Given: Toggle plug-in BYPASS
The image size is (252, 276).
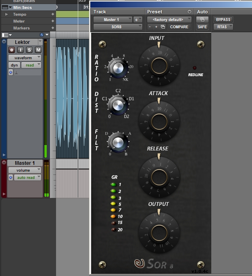Looking at the screenshot, I should [223, 19].
